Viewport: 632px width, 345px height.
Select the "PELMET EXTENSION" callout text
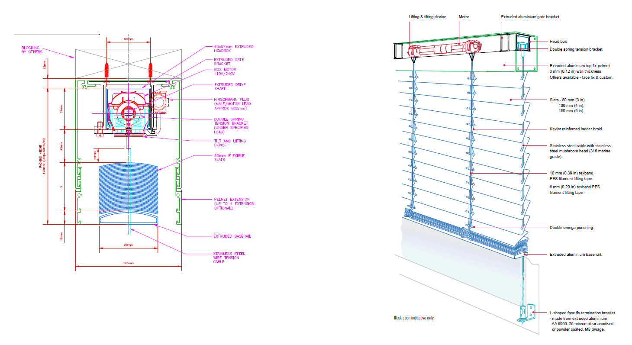[x=232, y=200]
